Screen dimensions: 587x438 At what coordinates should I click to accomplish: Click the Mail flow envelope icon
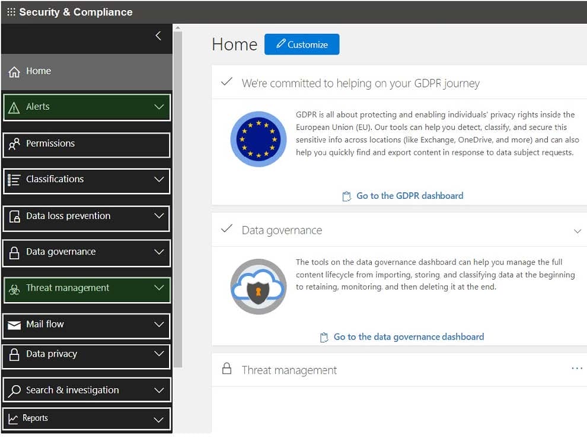14,325
